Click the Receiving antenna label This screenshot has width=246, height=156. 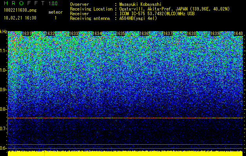click(90, 18)
